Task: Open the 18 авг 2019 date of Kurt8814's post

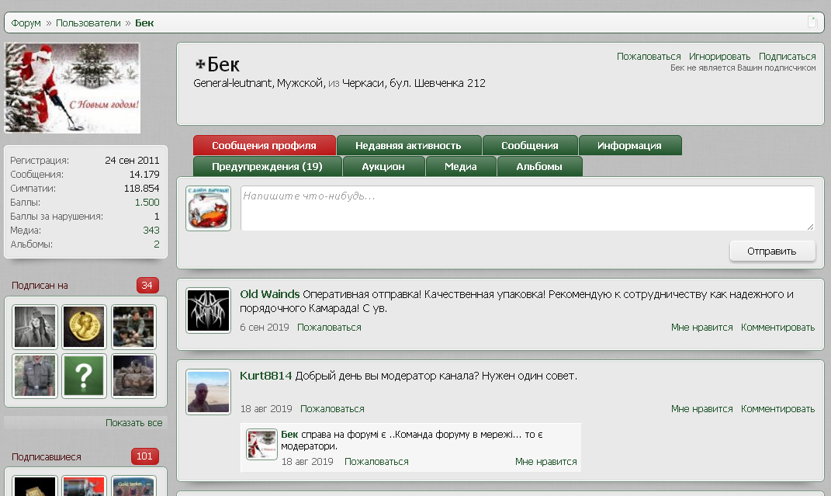Action: [266, 408]
